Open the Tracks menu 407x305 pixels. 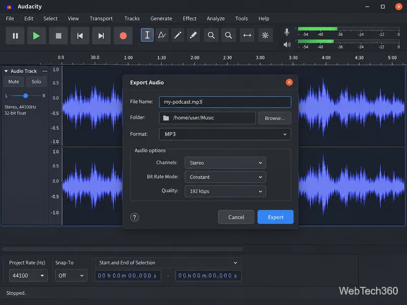pyautogui.click(x=132, y=18)
